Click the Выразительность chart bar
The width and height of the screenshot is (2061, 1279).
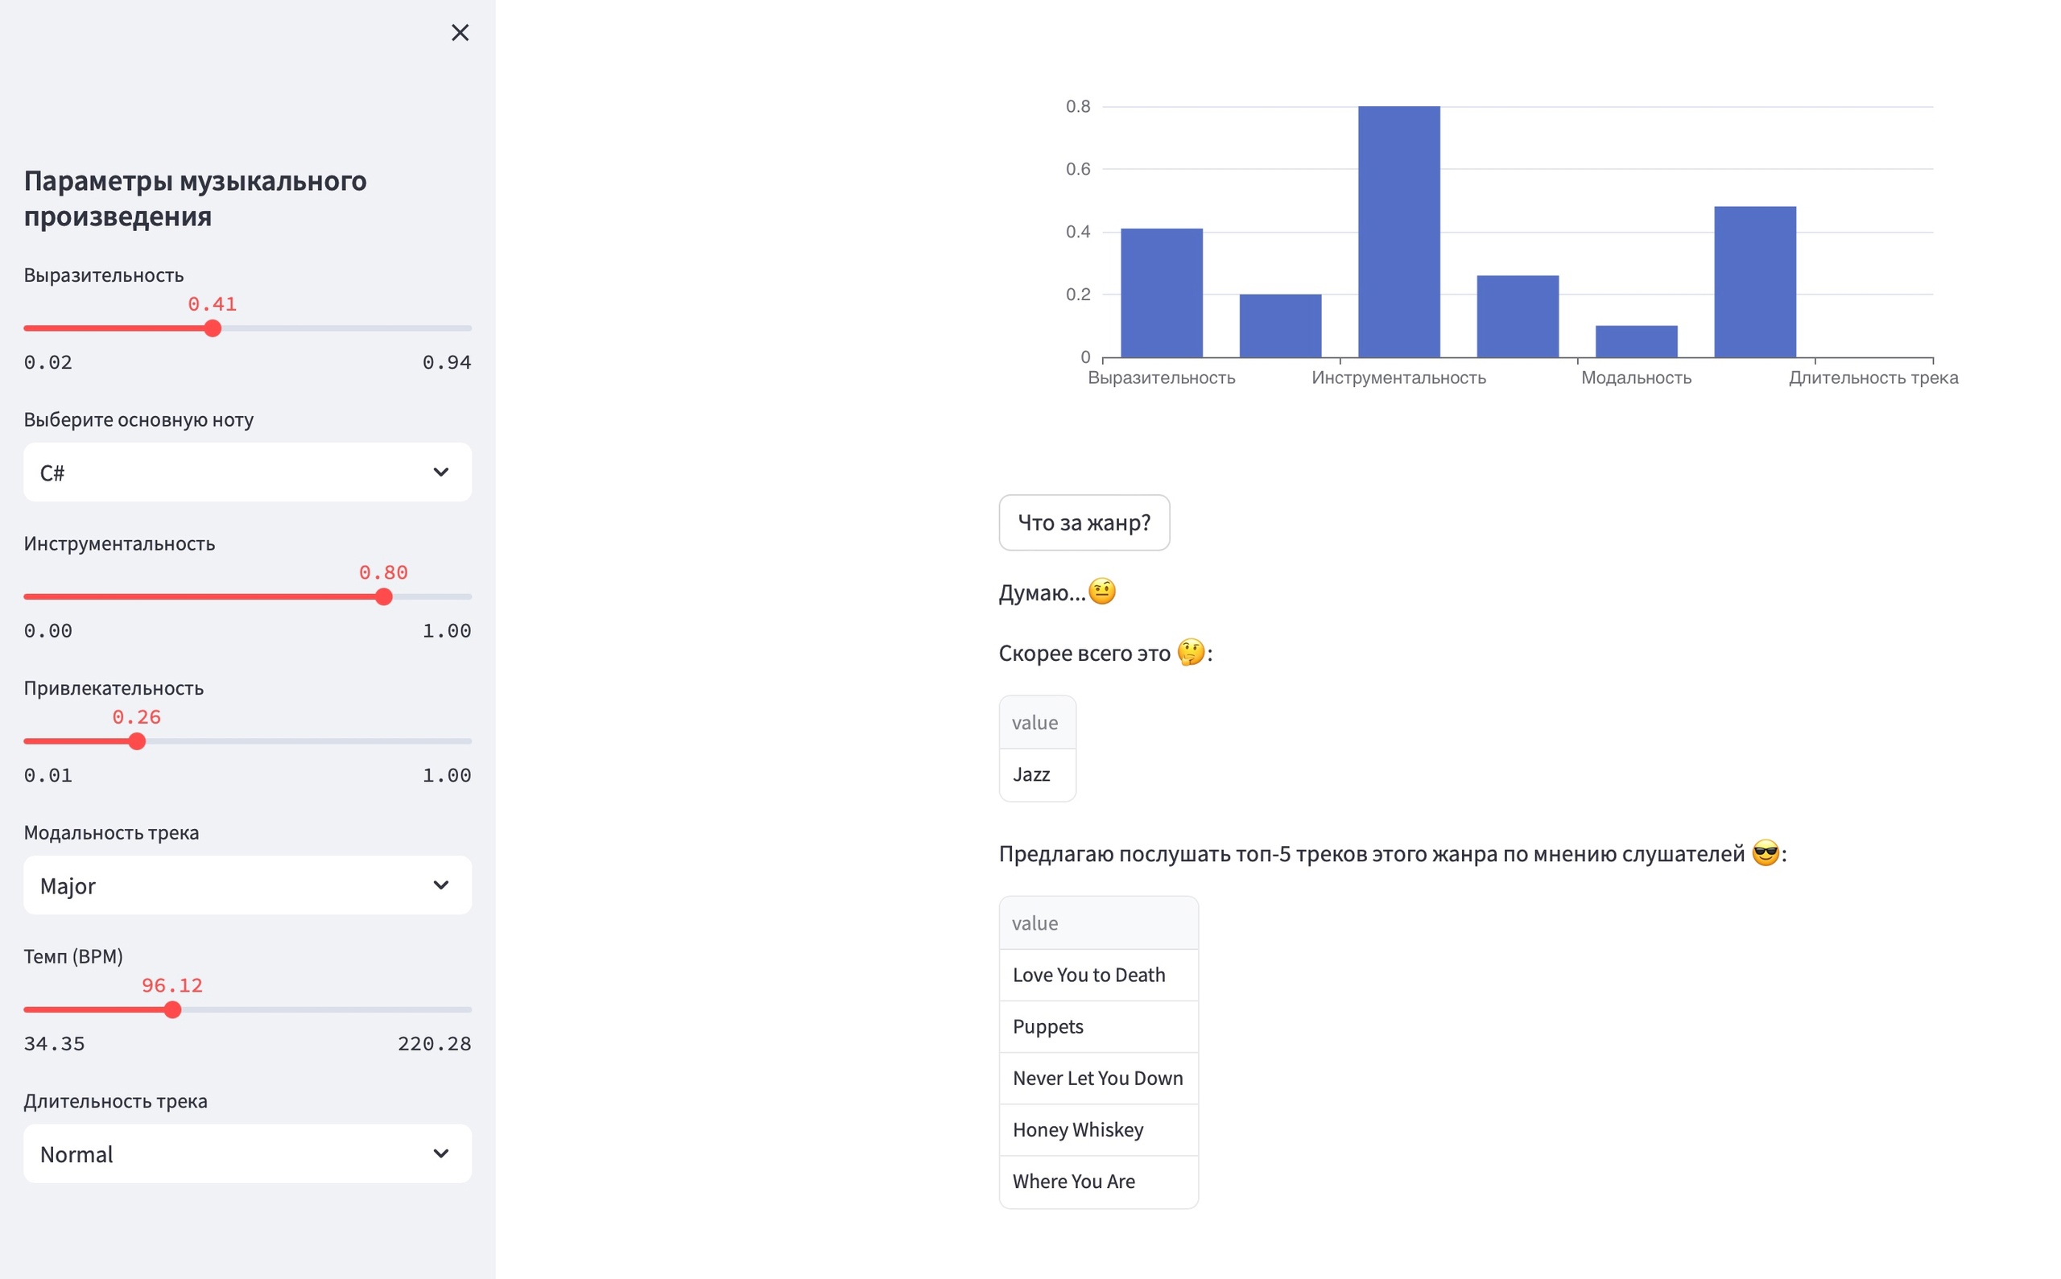1162,293
